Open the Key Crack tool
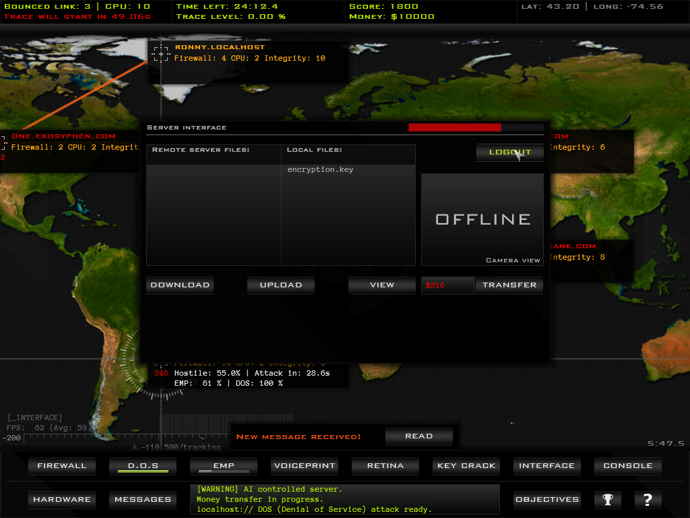This screenshot has width=690, height=518. coord(466,466)
